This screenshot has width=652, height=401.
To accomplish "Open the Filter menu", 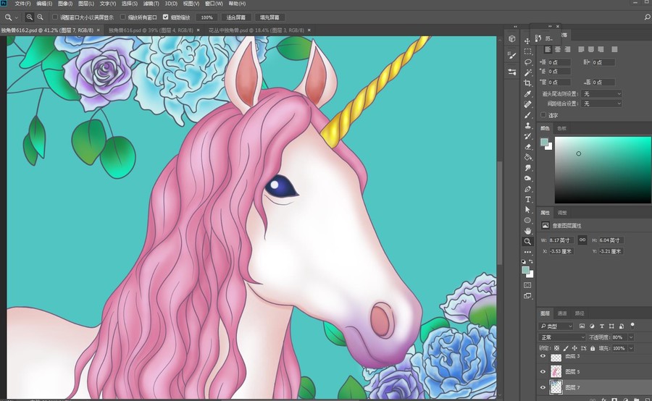I will coord(151,4).
